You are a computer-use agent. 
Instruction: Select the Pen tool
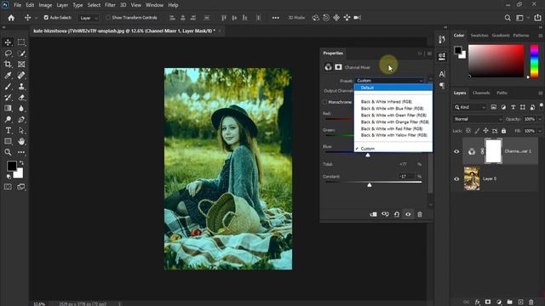click(21, 119)
